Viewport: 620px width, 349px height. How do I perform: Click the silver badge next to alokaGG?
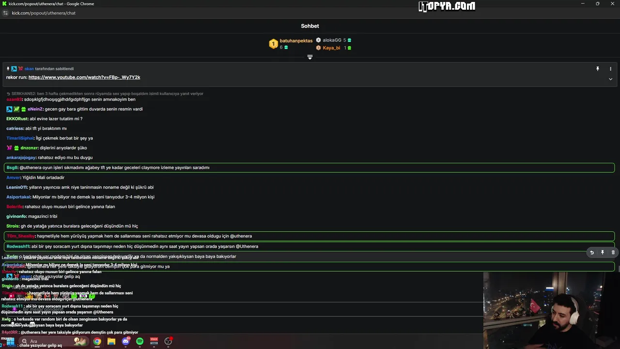point(318,40)
